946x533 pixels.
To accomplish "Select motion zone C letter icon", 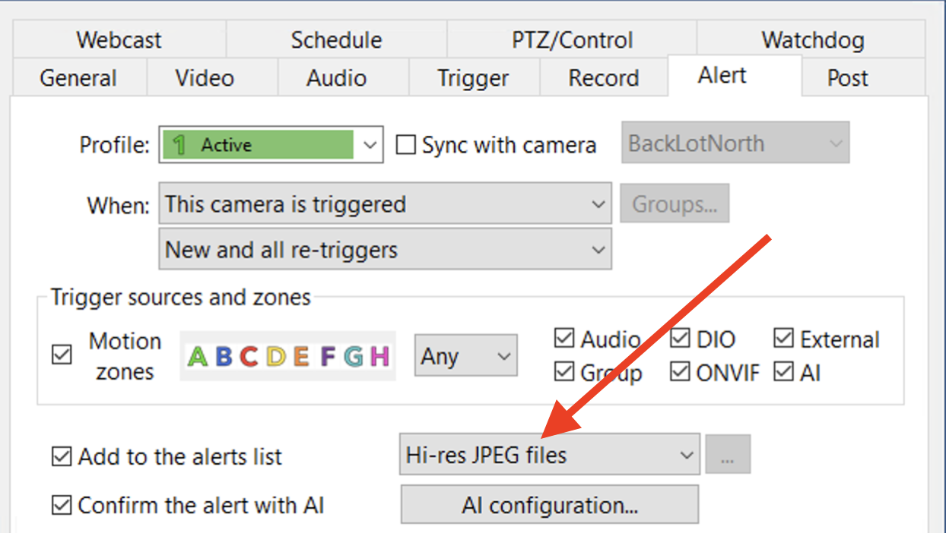I will click(x=249, y=356).
